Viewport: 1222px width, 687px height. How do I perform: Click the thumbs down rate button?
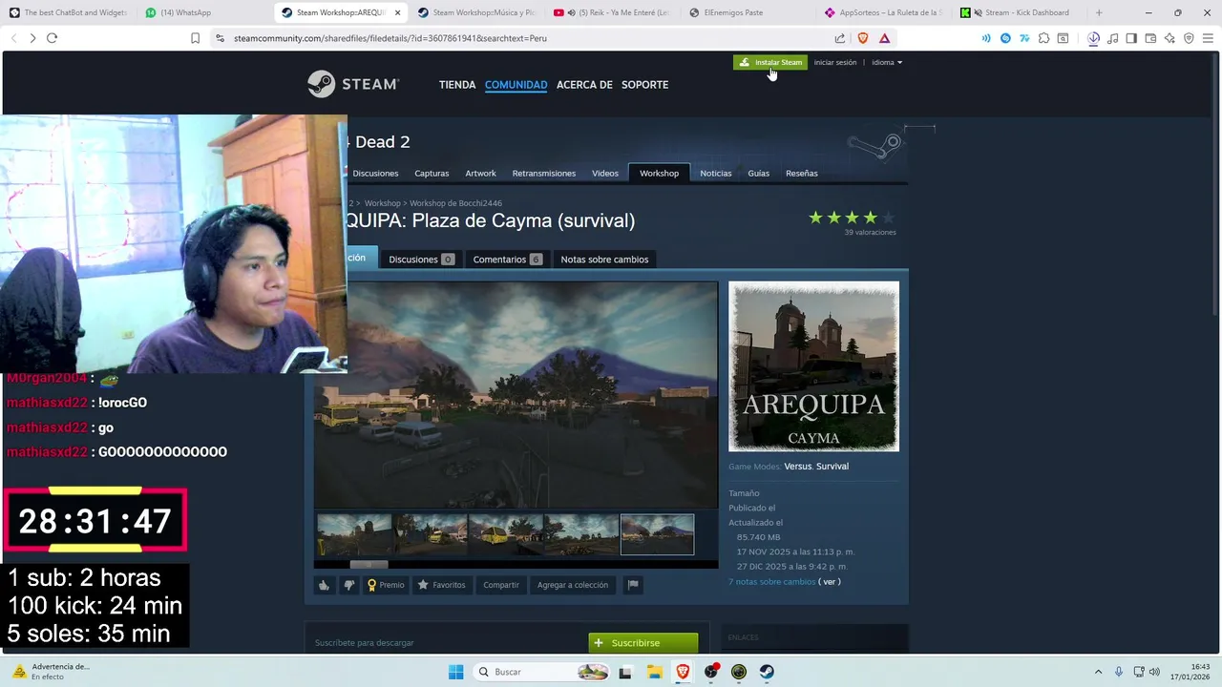[348, 585]
